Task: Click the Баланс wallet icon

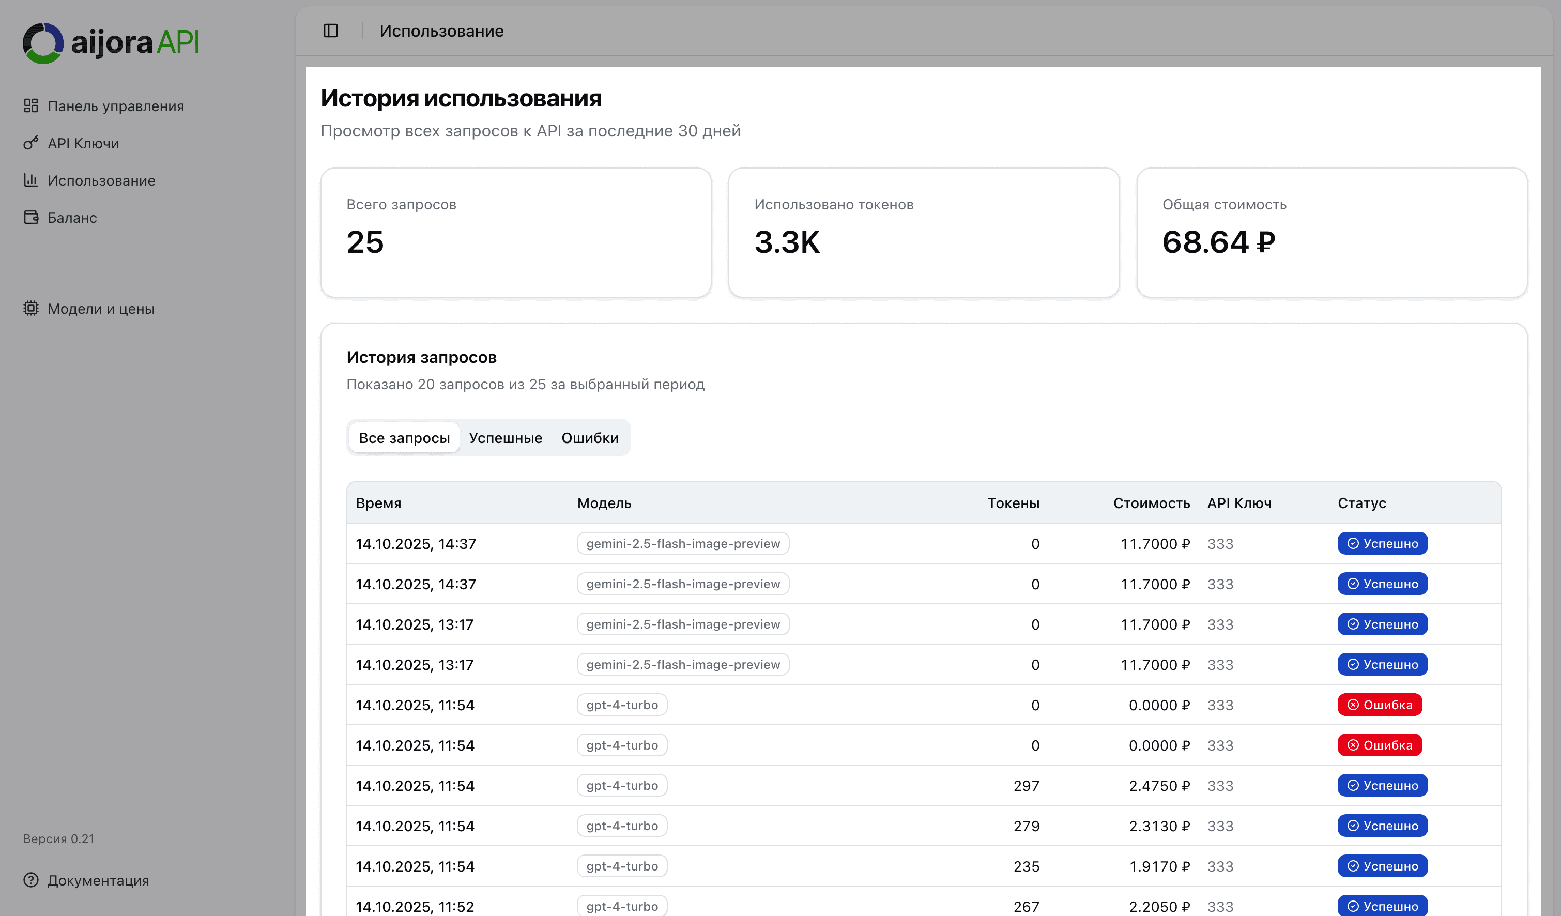Action: [31, 218]
